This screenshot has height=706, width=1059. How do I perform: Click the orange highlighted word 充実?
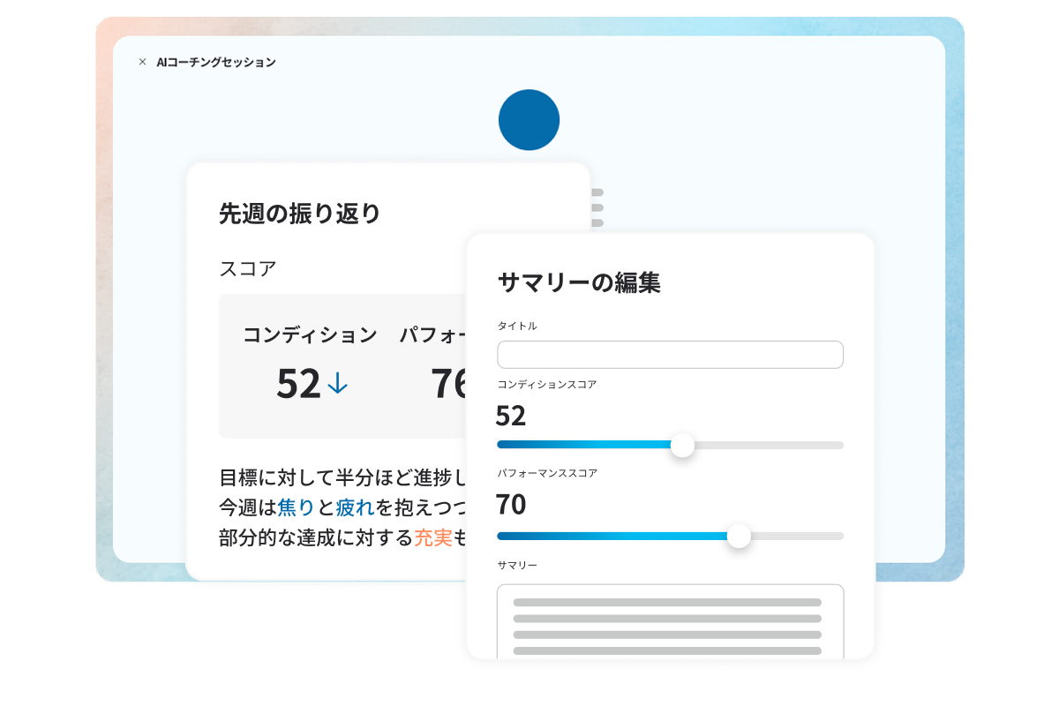(x=432, y=537)
